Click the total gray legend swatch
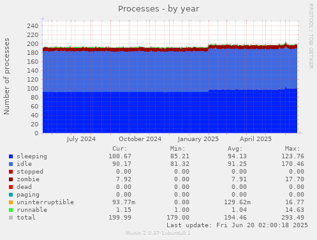 click(x=11, y=218)
